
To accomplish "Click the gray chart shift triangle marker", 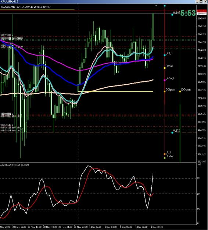I will click(x=156, y=6).
